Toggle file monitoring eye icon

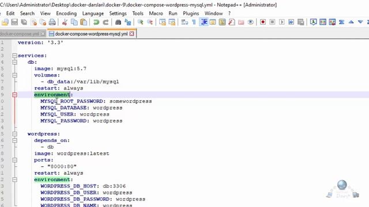[x=251, y=22]
